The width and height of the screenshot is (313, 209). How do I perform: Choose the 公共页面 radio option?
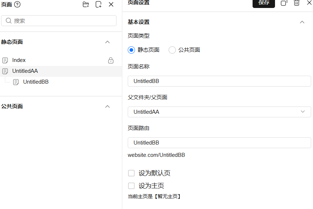pos(172,50)
